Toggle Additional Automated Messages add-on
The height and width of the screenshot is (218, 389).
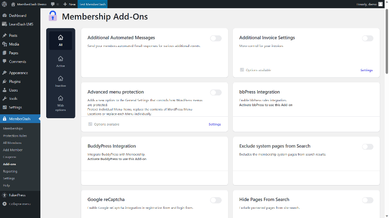click(216, 38)
